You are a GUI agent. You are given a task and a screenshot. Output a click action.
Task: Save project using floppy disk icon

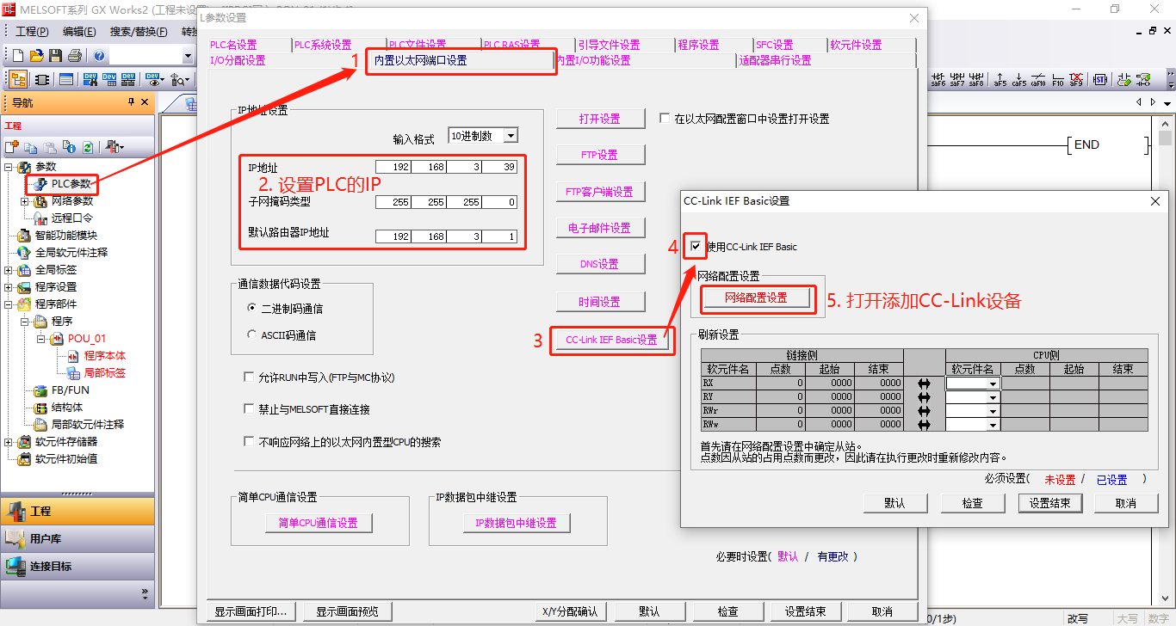click(55, 56)
